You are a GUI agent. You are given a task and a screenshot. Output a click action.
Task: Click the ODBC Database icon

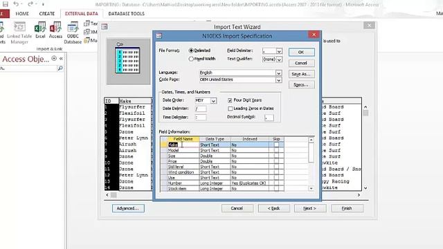73,28
